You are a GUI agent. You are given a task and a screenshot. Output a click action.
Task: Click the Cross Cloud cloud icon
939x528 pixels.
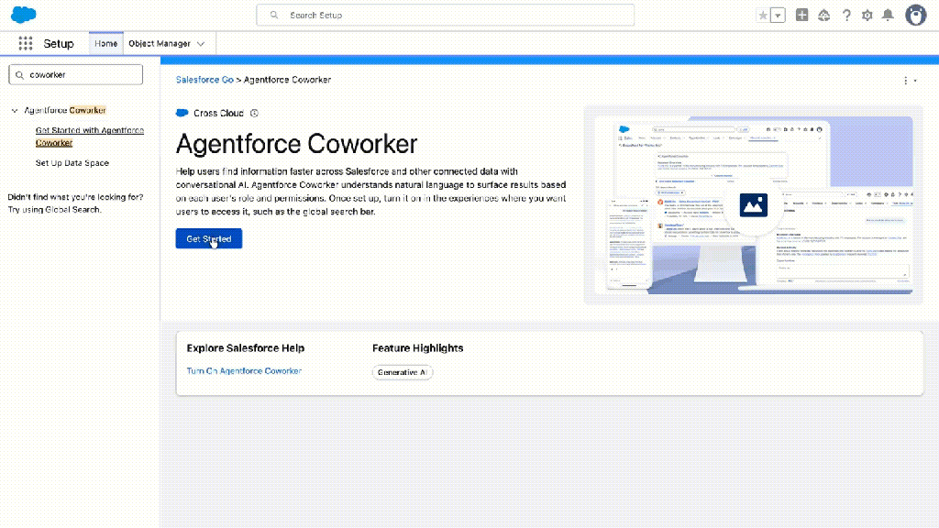point(182,113)
